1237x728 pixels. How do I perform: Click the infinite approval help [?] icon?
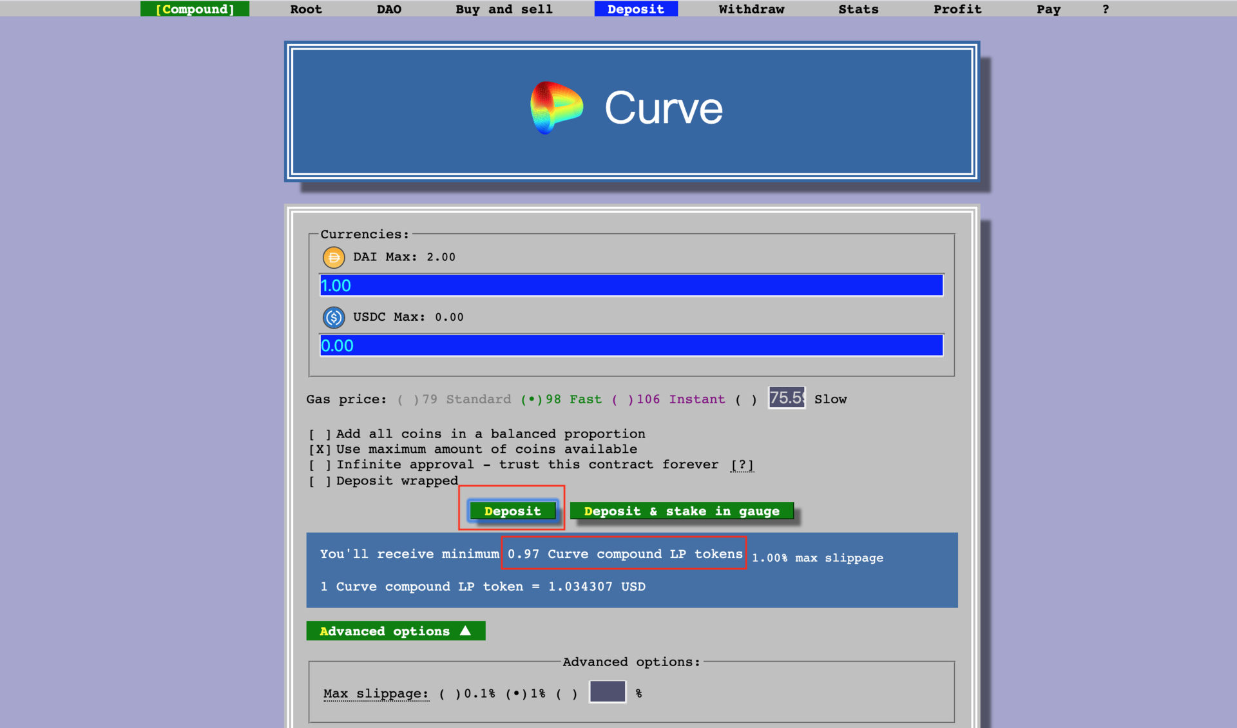(742, 465)
